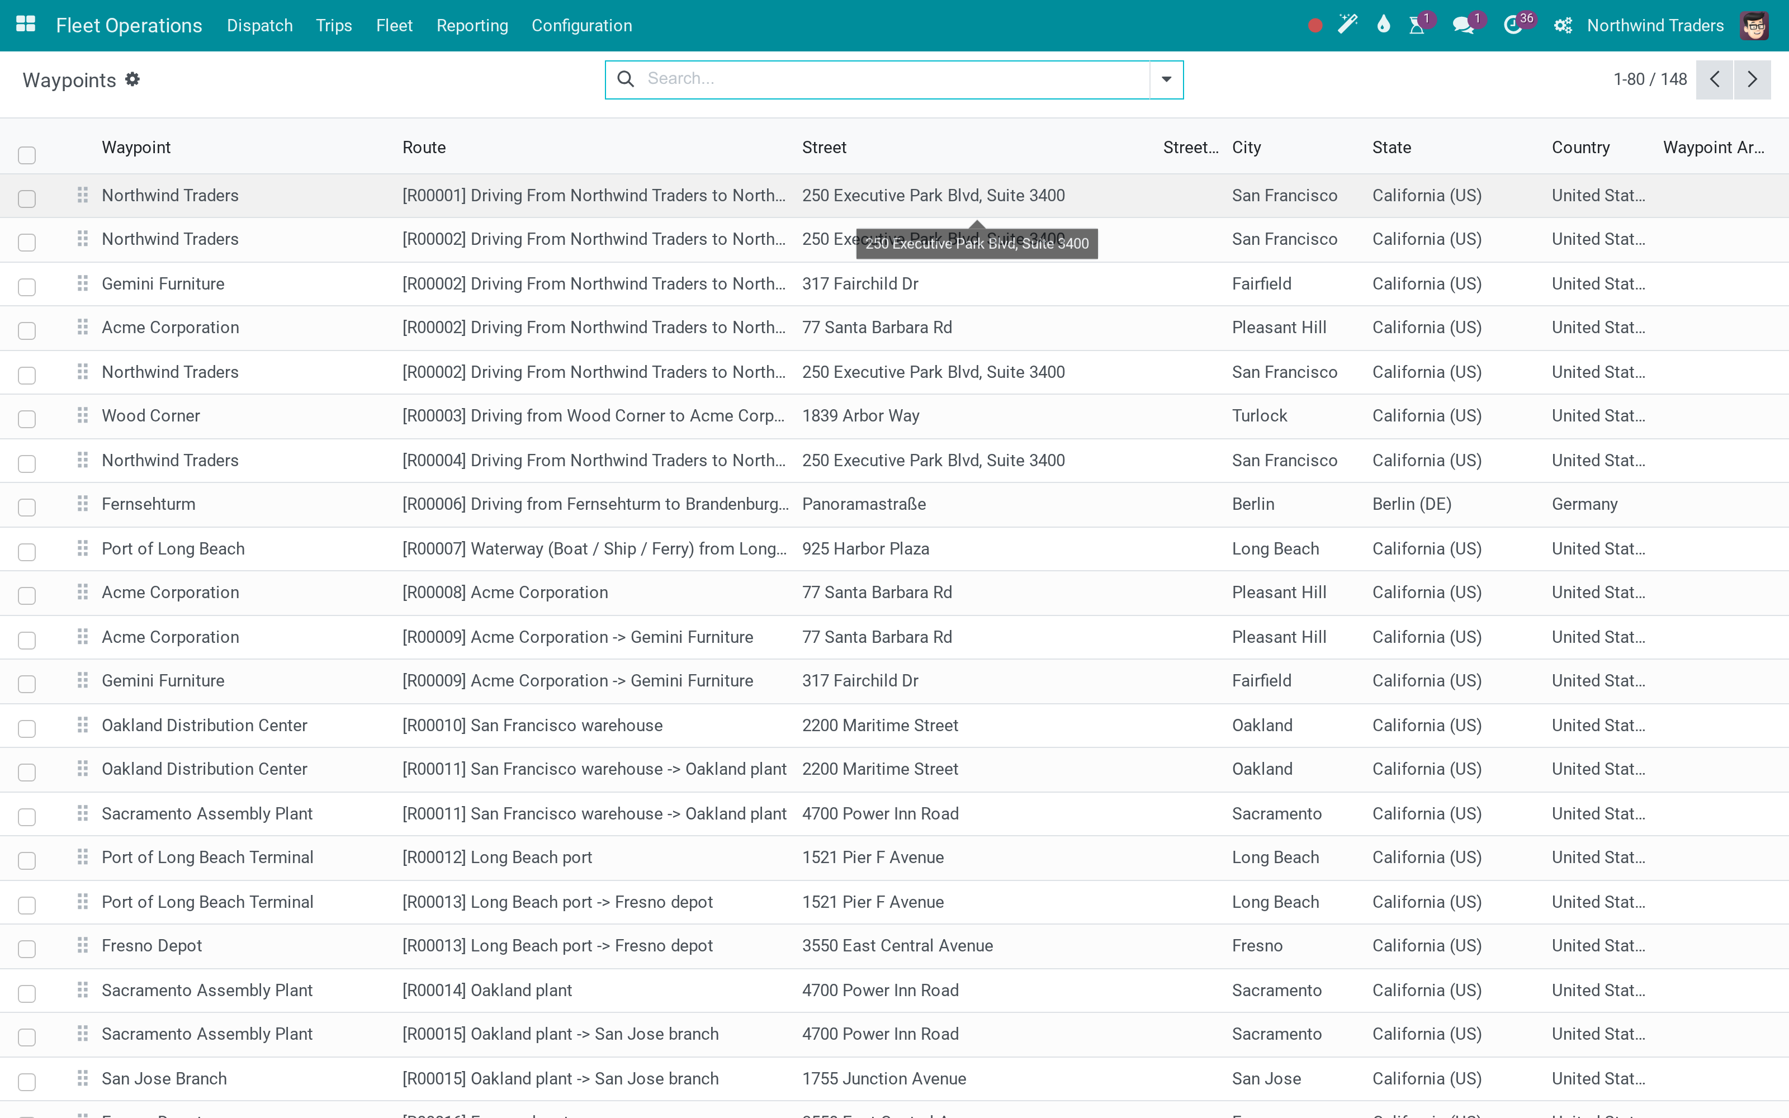Open the Fleet menu
Screen dimensions: 1789x1118
pos(394,26)
